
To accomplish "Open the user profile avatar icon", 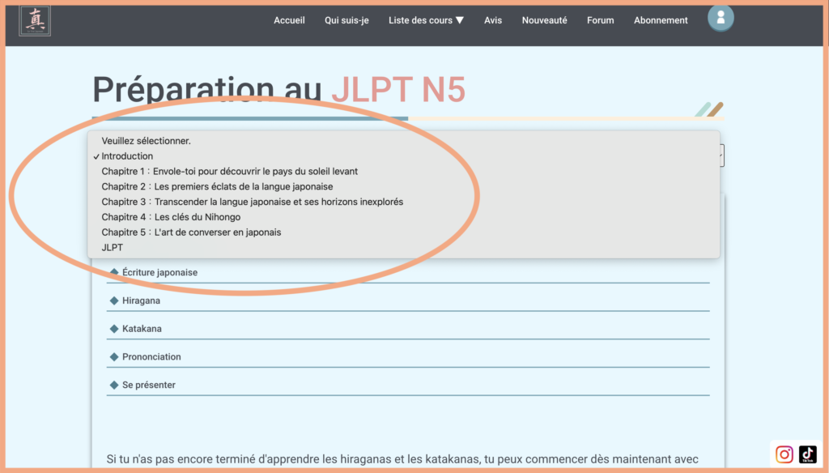I will click(x=721, y=18).
